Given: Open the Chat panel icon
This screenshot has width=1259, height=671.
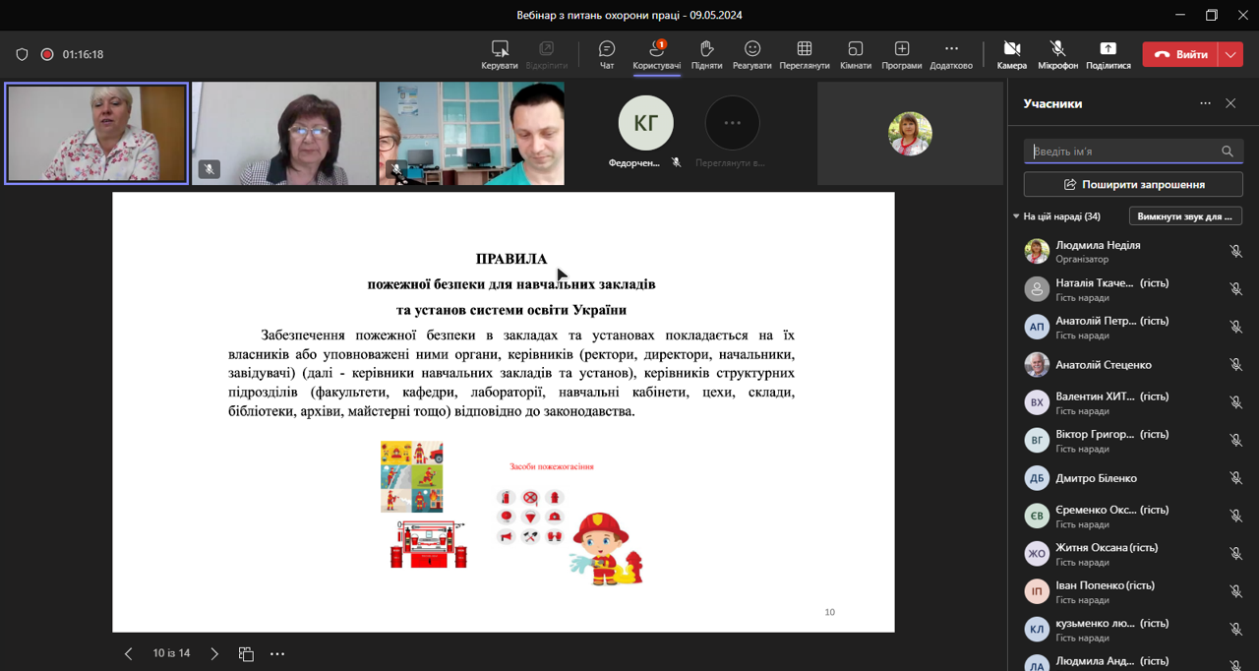Looking at the screenshot, I should pyautogui.click(x=607, y=50).
